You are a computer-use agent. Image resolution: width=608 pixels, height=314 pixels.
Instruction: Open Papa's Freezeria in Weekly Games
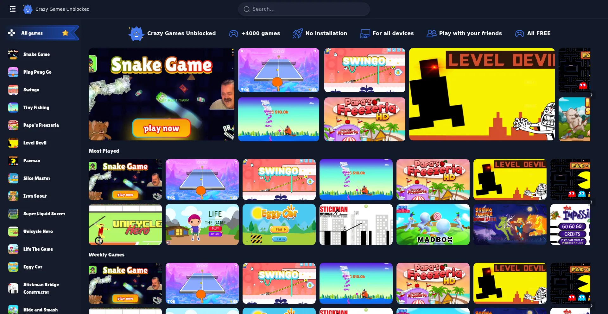(x=433, y=283)
